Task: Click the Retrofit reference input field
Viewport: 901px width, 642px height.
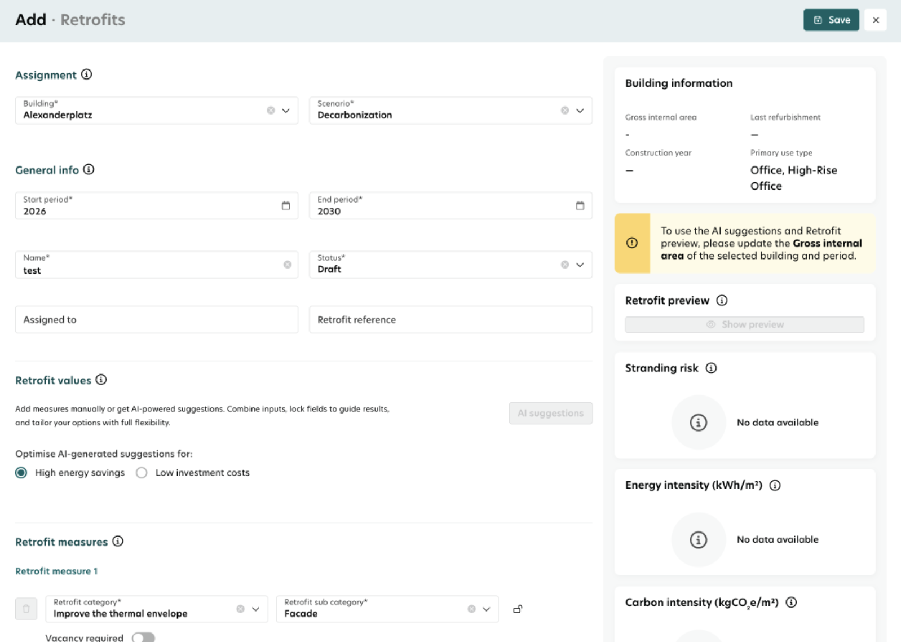Action: [x=450, y=319]
